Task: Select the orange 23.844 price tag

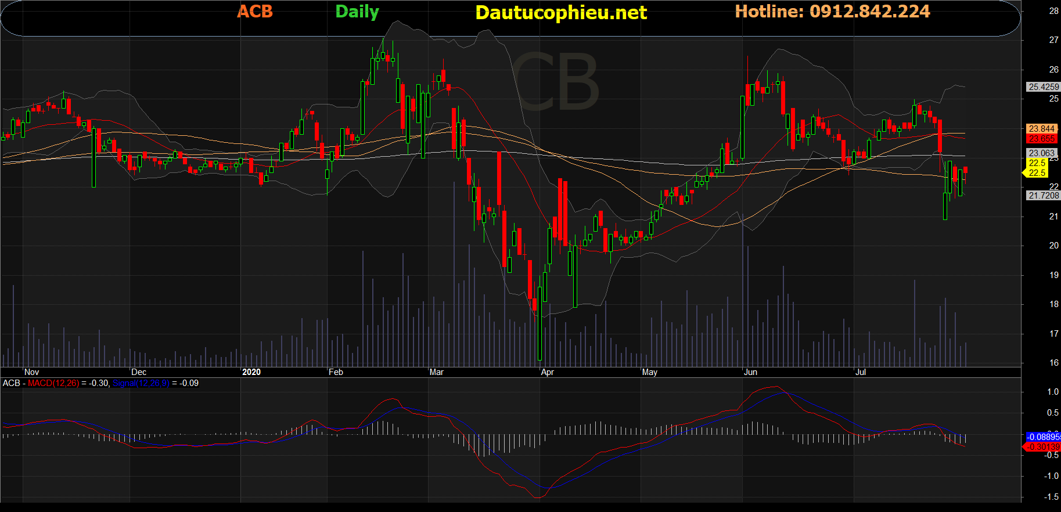Action: click(1041, 129)
